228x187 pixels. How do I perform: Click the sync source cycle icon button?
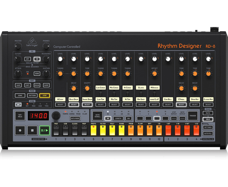[18, 104]
